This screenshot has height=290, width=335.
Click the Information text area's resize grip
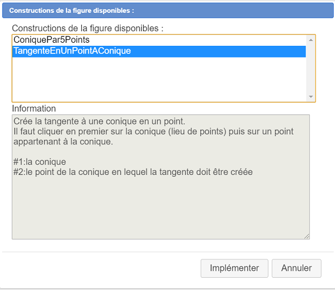coord(307,237)
